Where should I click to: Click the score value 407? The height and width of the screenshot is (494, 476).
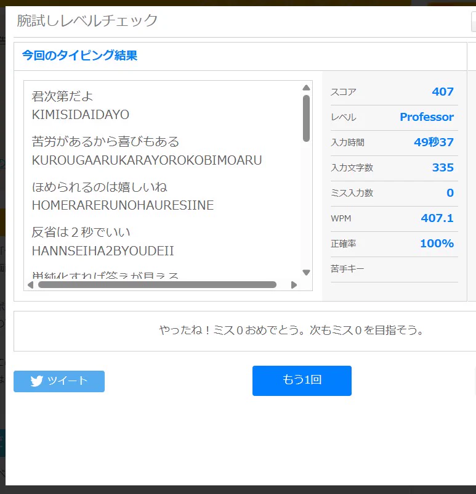(443, 92)
